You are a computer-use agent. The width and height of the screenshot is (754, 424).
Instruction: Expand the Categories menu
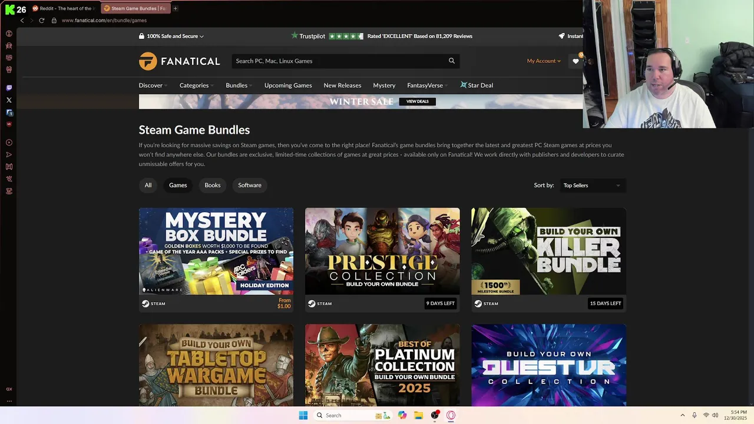[196, 85]
